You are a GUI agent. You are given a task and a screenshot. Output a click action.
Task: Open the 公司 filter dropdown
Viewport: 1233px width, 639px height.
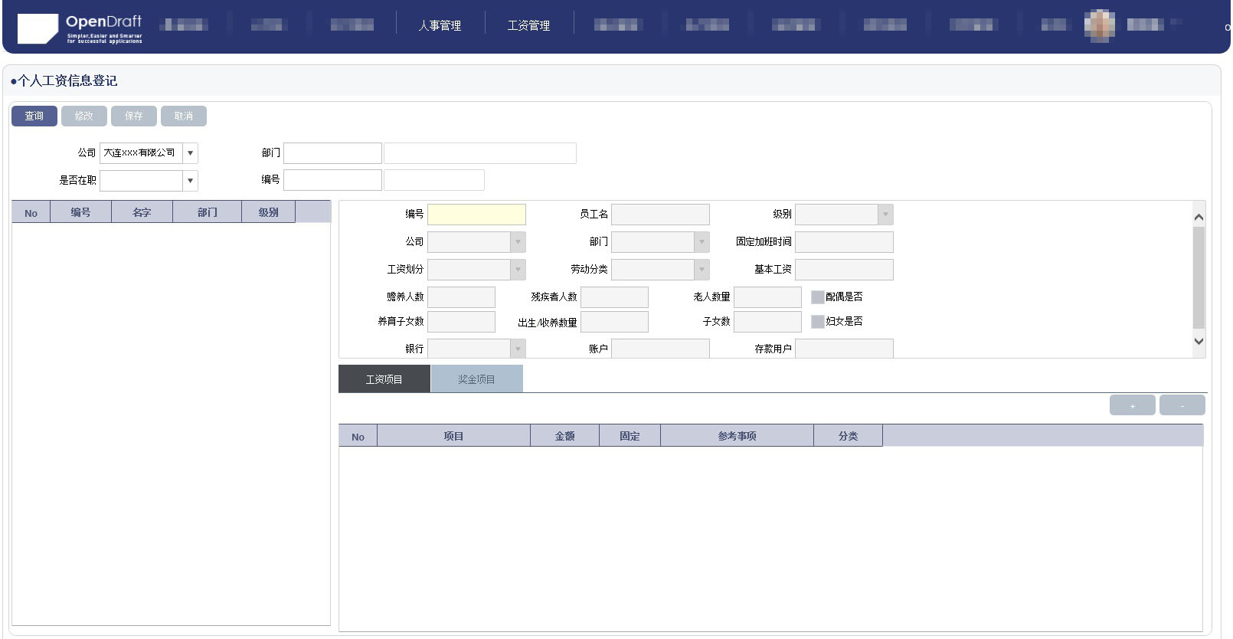pos(190,153)
